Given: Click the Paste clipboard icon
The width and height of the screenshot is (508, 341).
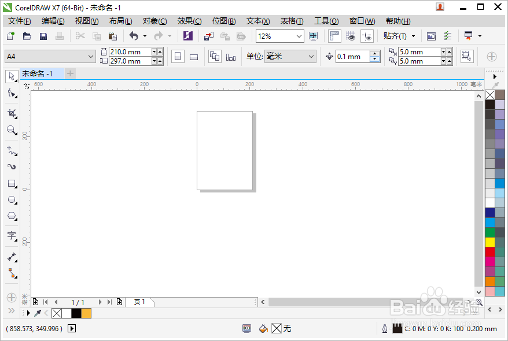Looking at the screenshot, I should coord(112,36).
